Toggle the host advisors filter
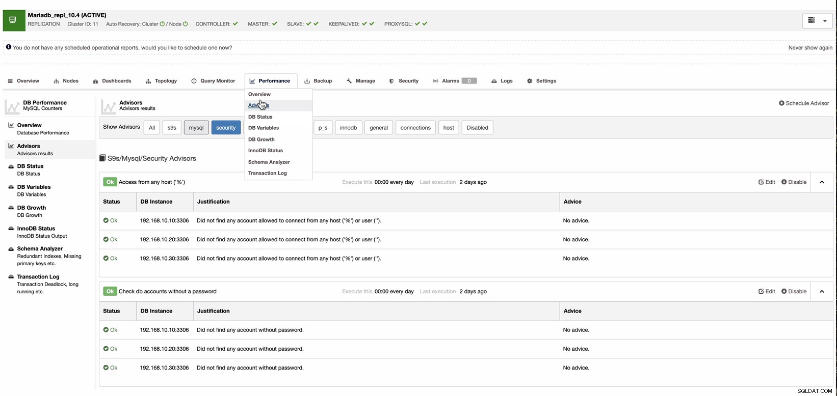The image size is (837, 396). pyautogui.click(x=449, y=128)
